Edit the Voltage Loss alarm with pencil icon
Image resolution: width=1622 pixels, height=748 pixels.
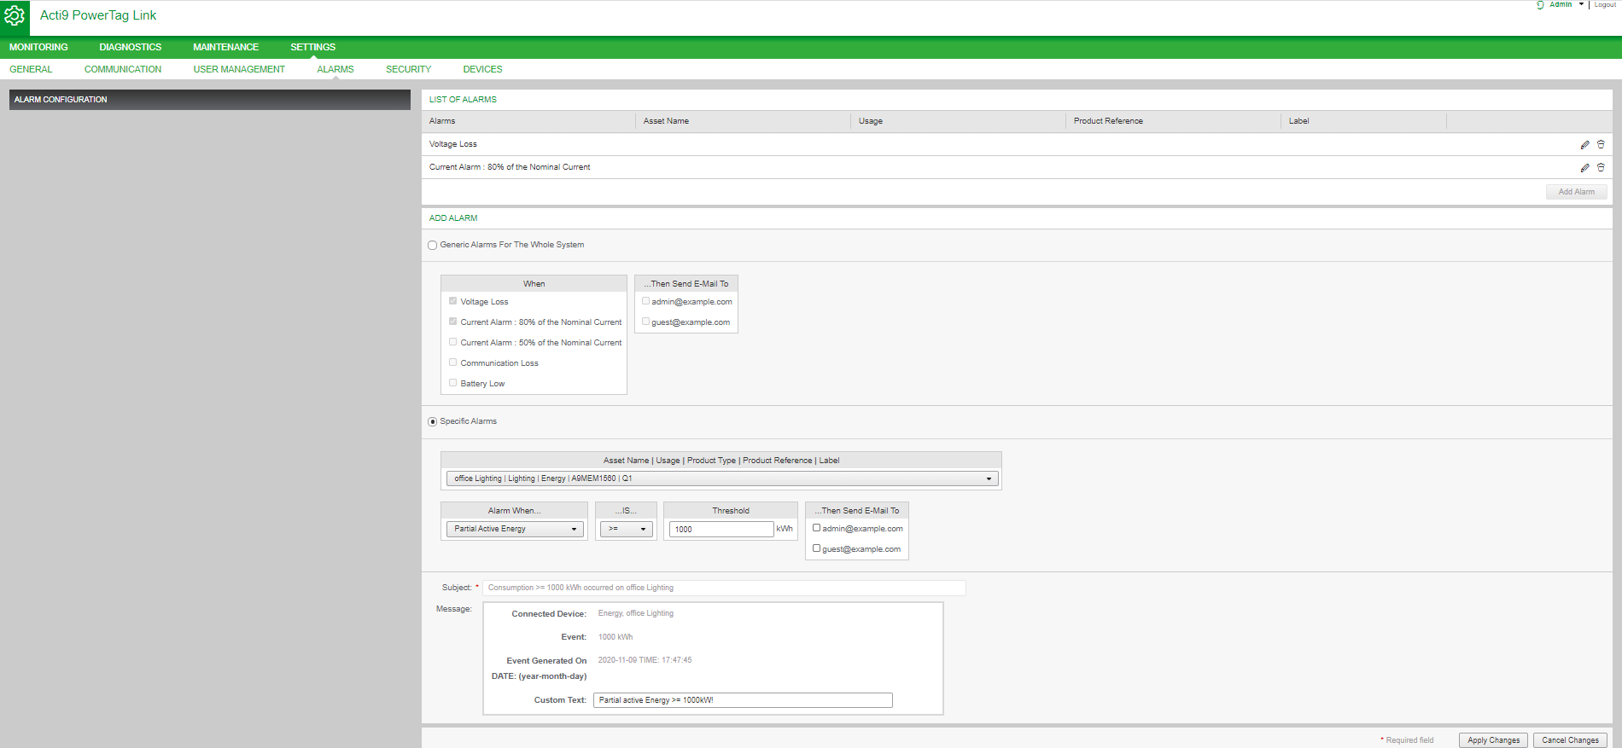[x=1584, y=145]
